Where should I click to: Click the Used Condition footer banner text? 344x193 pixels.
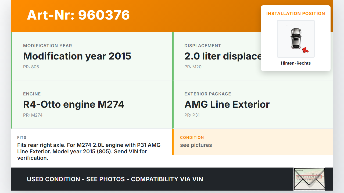tap(115, 179)
